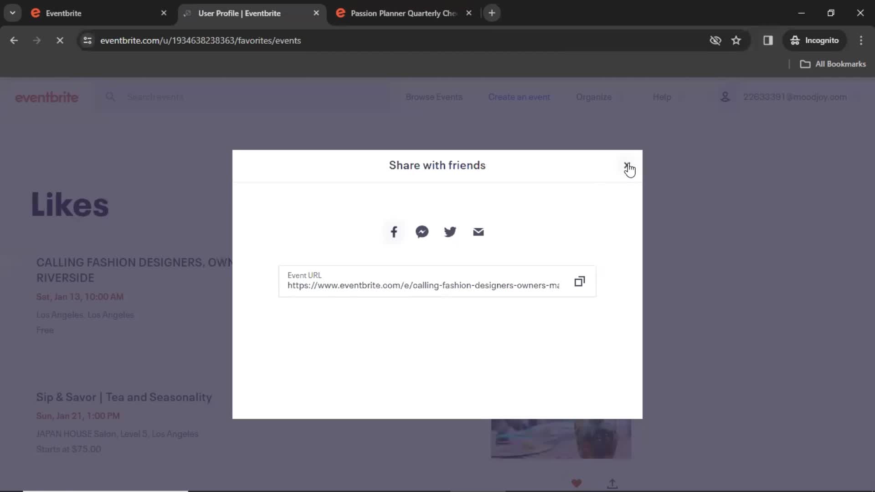This screenshot has width=875, height=492.
Task: Share event via Facebook icon
Action: pos(394,232)
